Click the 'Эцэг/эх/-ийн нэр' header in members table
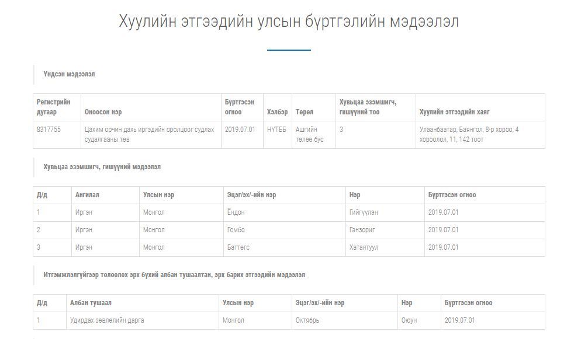The width and height of the screenshot is (581, 339). pyautogui.click(x=251, y=195)
